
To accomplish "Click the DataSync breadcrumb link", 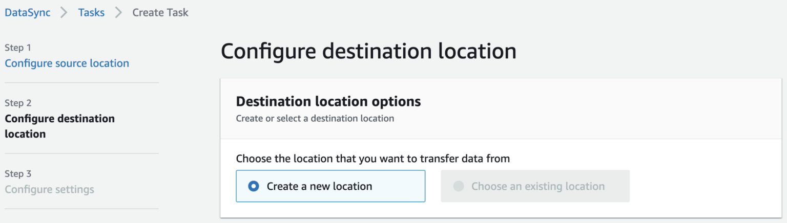I will [x=28, y=13].
